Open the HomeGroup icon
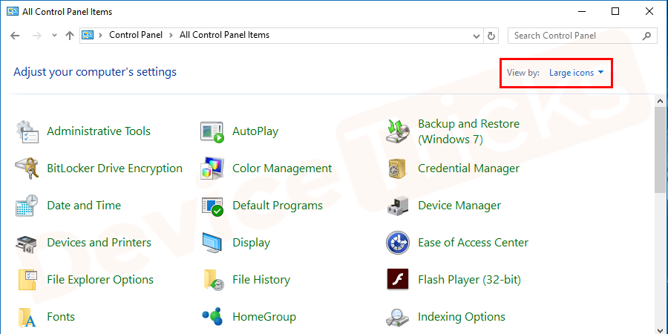The height and width of the screenshot is (334, 668). click(x=212, y=316)
